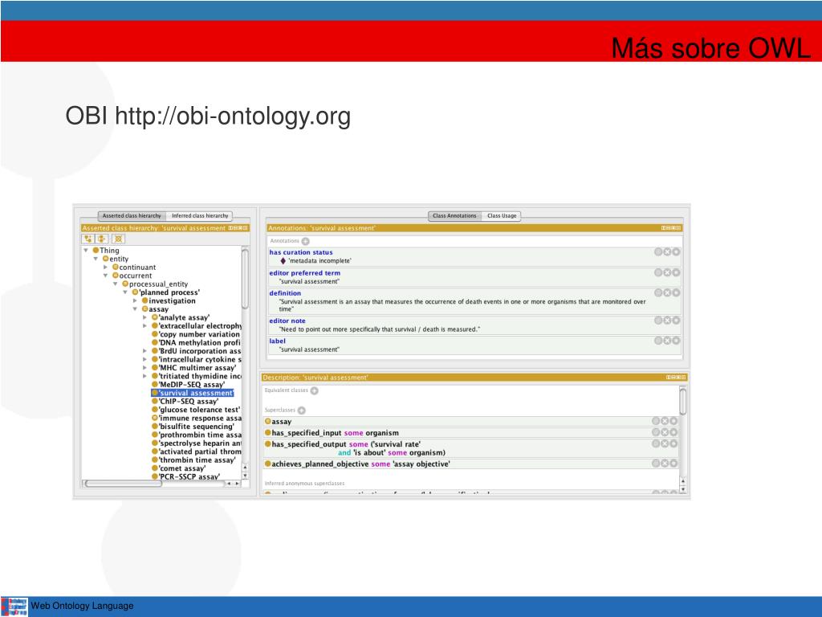Edit the 'assay' superclass using its circle-dot button
Screen dimensions: 822x617
point(673,421)
